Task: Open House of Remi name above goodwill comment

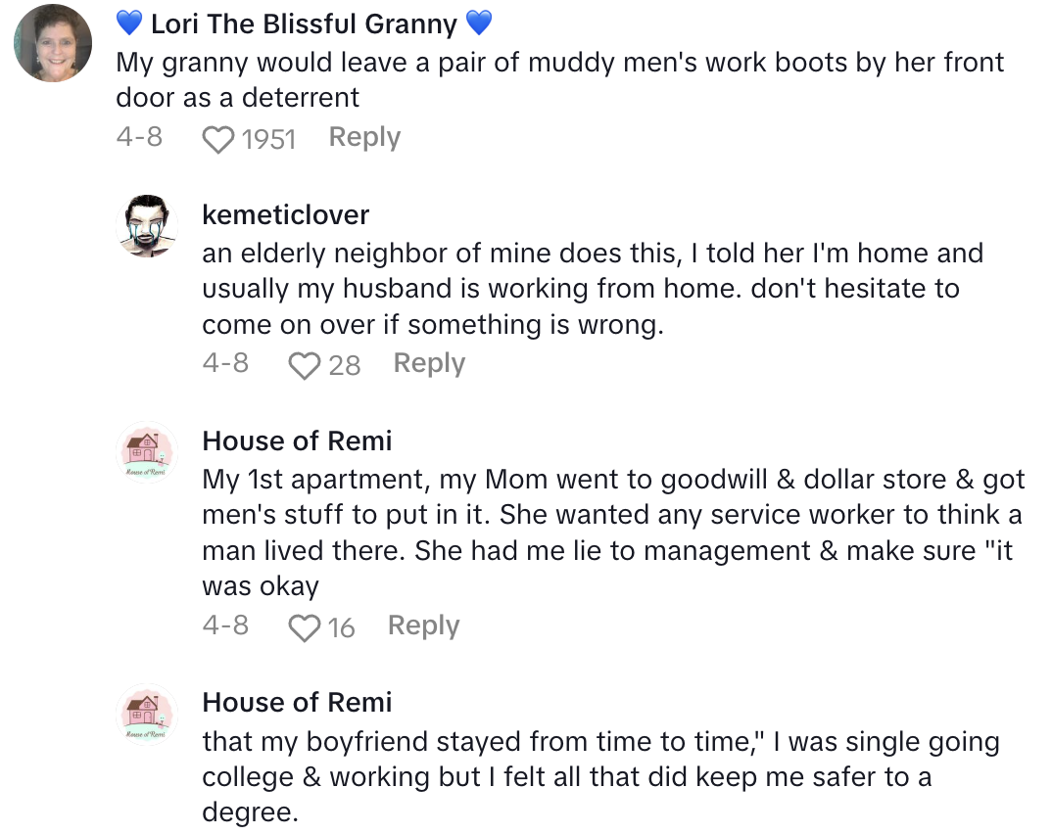Action: [297, 441]
